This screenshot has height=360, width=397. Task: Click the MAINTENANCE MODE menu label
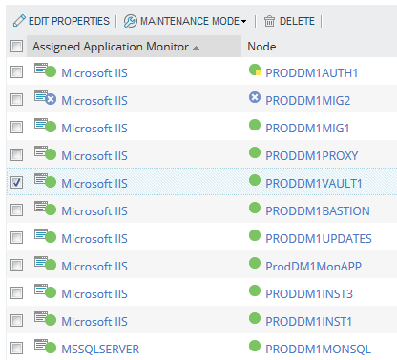point(190,21)
